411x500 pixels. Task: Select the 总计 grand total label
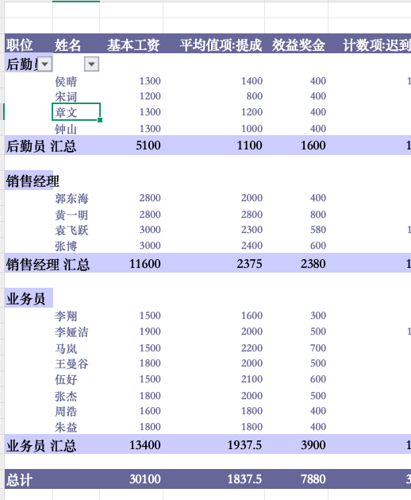(x=19, y=479)
